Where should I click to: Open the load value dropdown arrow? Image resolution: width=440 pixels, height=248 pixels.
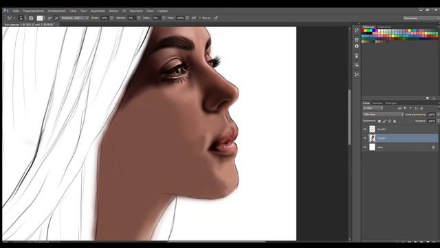pos(139,18)
